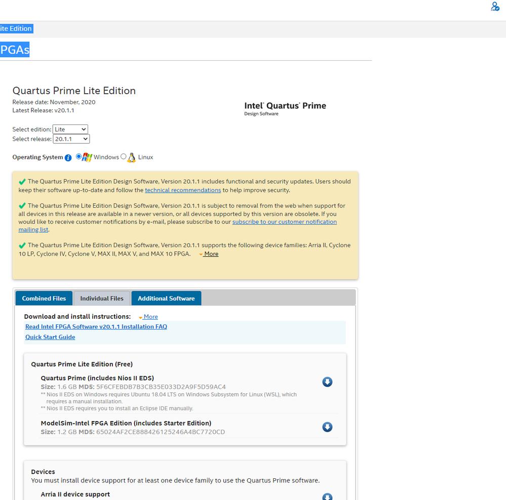This screenshot has width=506, height=500.
Task: Click the 'Release date: November, 2020' text
Action: click(54, 102)
